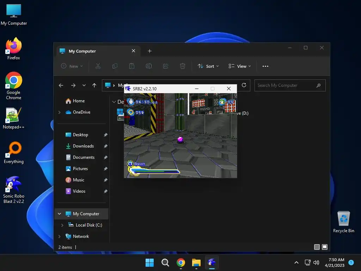
Task: Switch to SRB2 from the taskbar
Action: (x=212, y=263)
